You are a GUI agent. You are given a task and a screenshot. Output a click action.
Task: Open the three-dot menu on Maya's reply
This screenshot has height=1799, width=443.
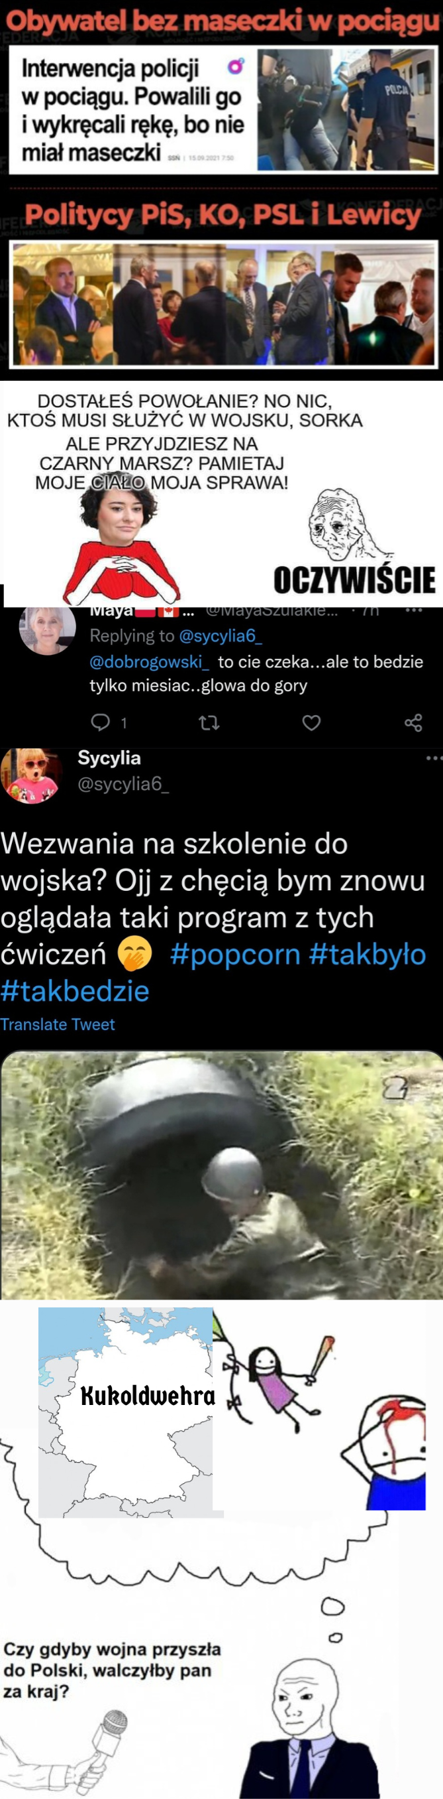[414, 610]
